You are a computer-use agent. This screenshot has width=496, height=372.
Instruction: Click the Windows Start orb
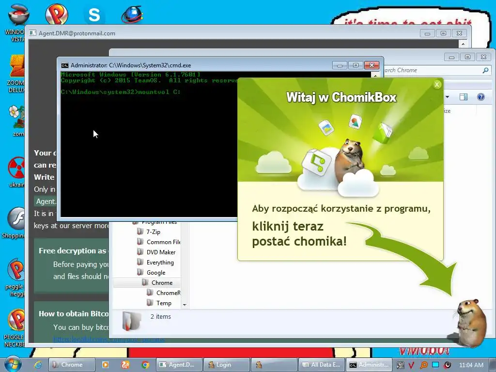tap(13, 364)
